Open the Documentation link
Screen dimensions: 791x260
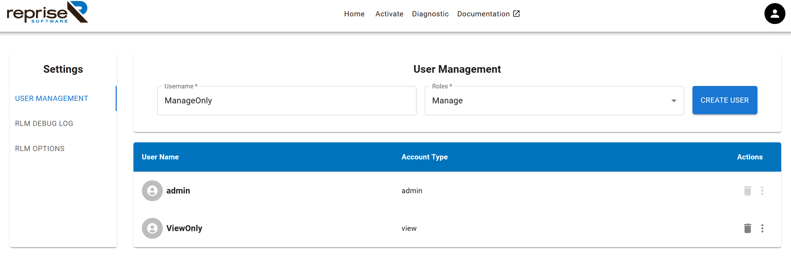pyautogui.click(x=483, y=14)
